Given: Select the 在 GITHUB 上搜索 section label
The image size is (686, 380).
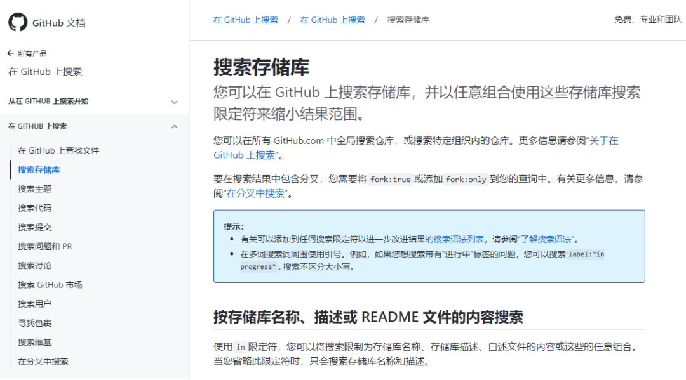Looking at the screenshot, I should click(37, 126).
